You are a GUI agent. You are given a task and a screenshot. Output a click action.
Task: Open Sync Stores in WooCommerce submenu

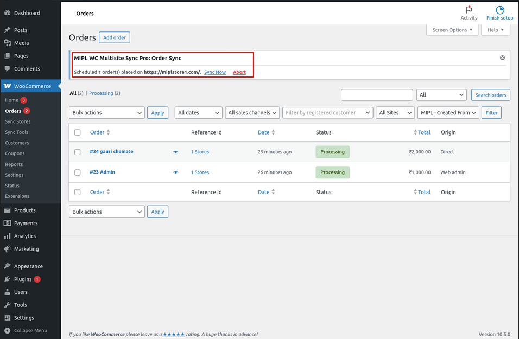pos(18,122)
